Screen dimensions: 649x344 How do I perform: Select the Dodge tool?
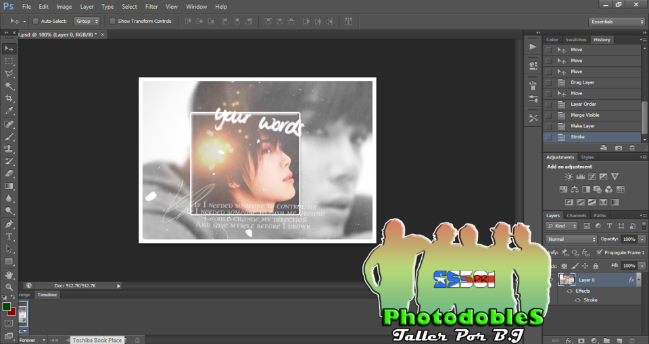9,211
